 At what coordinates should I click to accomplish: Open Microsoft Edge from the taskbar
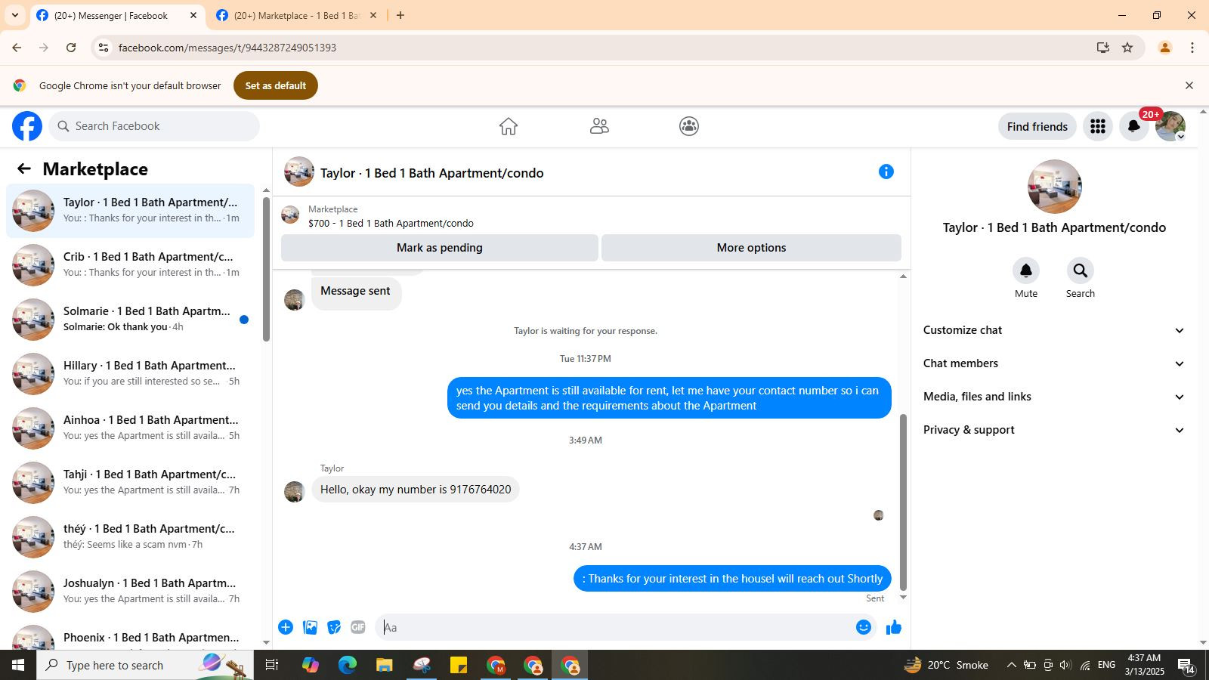click(x=348, y=665)
